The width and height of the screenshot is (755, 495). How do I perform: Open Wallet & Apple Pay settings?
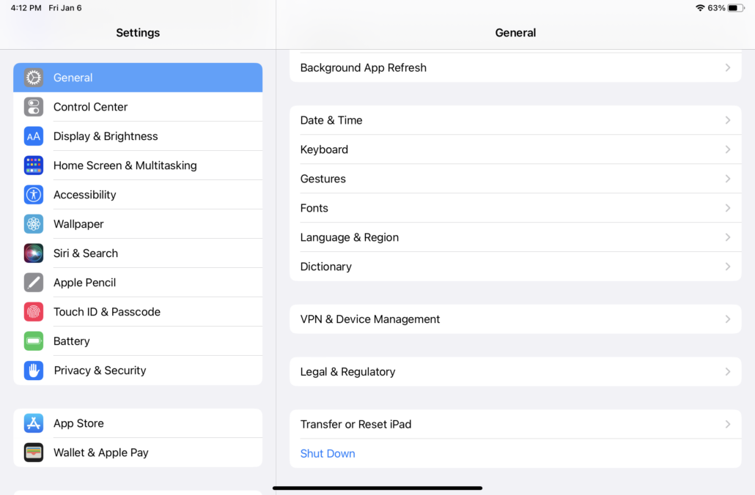tap(33, 453)
